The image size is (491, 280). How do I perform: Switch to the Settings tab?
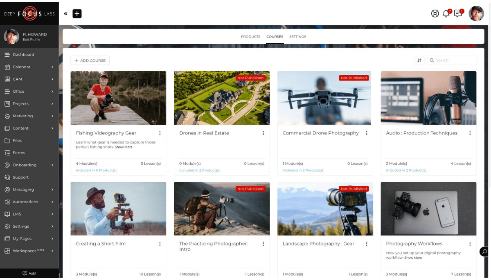point(297,36)
